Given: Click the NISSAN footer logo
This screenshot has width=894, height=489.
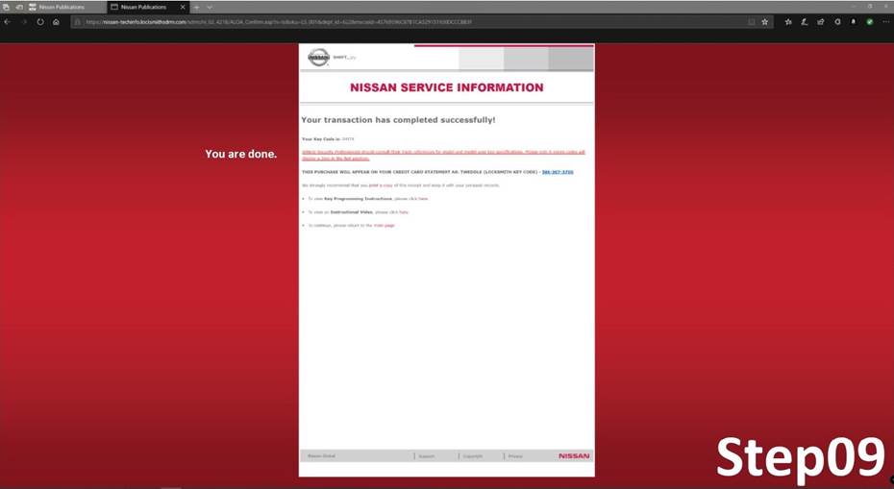Looking at the screenshot, I should click(574, 456).
